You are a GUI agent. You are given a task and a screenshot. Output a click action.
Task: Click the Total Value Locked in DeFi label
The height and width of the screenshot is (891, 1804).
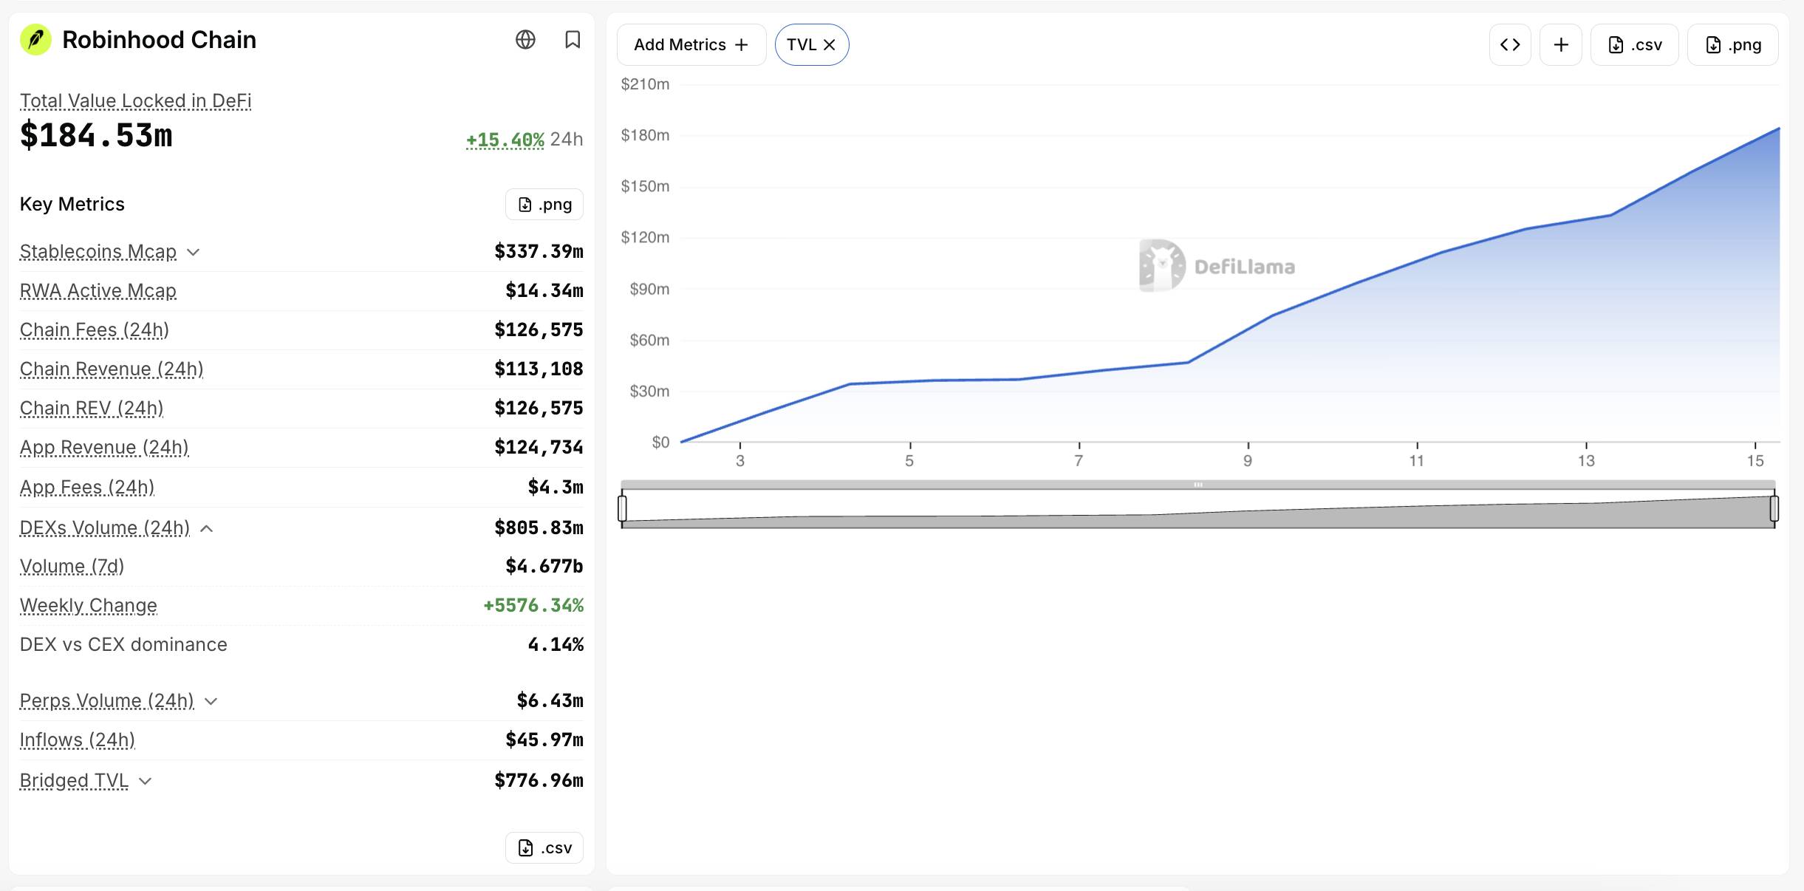[136, 101]
